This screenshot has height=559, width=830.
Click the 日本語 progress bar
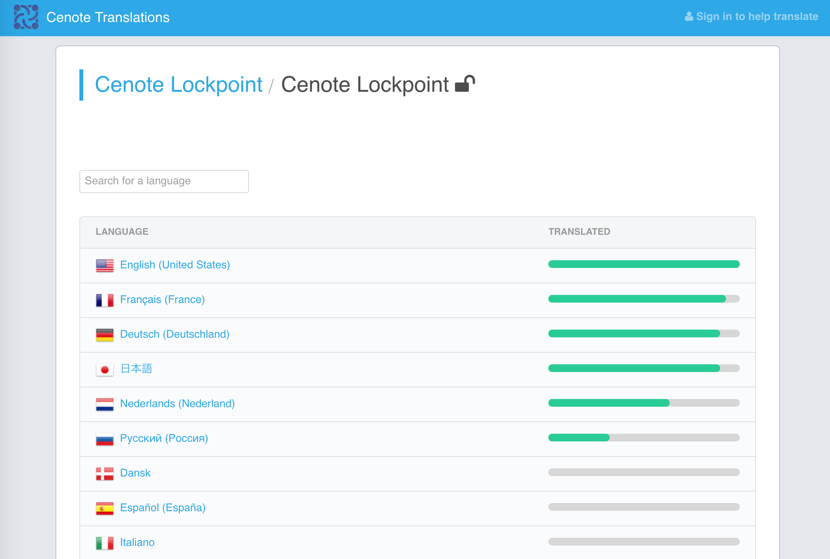[x=644, y=368]
